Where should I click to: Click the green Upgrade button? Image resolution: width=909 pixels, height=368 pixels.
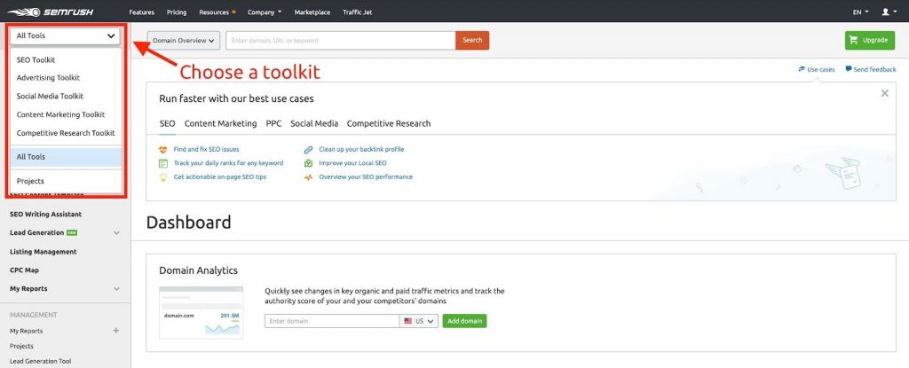[870, 41]
